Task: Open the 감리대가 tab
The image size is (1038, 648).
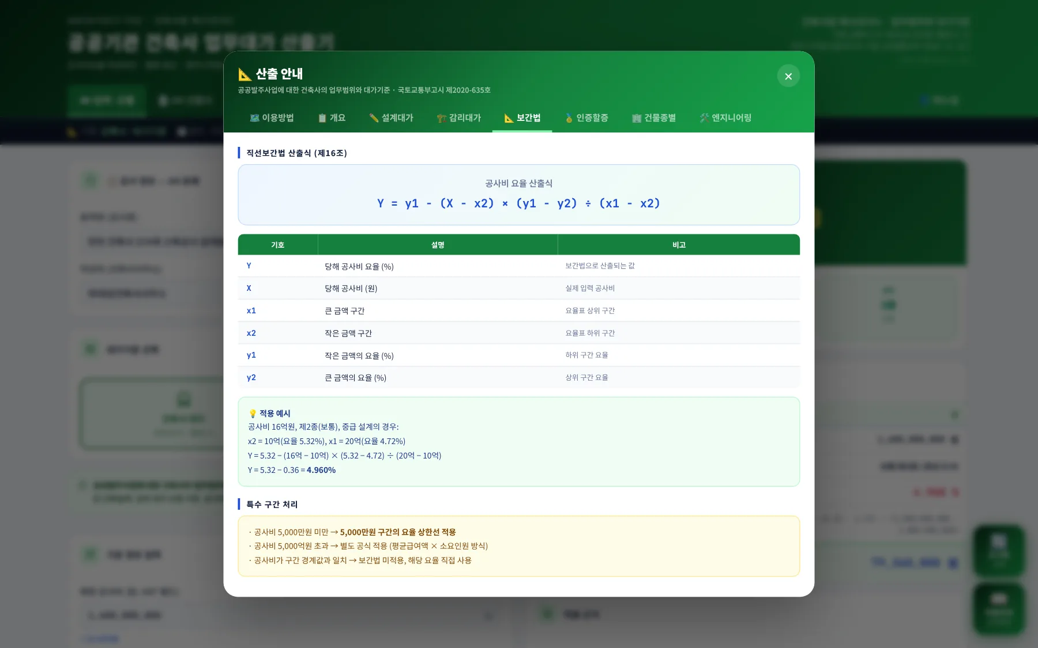Action: [x=458, y=118]
